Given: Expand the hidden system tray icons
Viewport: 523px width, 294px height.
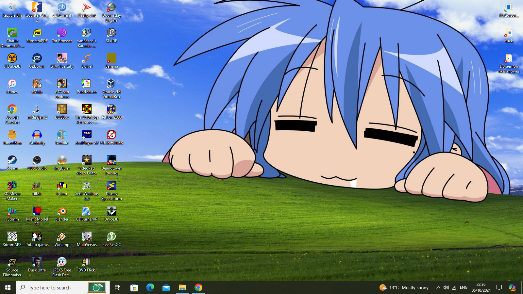Looking at the screenshot, I should (438, 287).
